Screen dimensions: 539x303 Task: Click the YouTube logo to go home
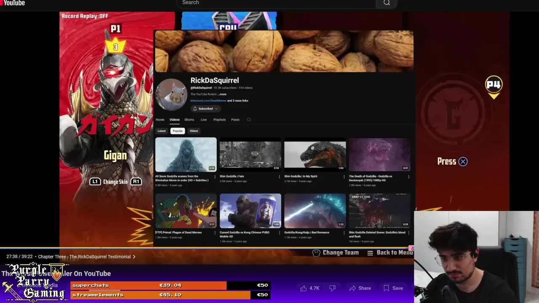tap(13, 3)
